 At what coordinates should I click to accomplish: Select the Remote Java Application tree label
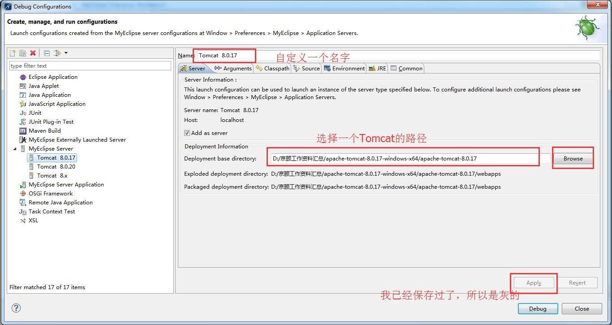pyautogui.click(x=60, y=203)
